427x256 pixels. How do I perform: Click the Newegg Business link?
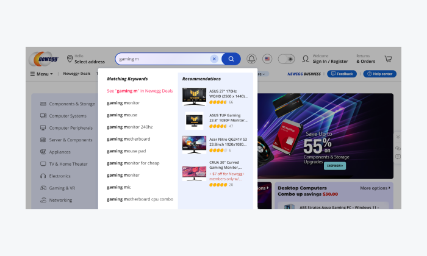click(304, 74)
